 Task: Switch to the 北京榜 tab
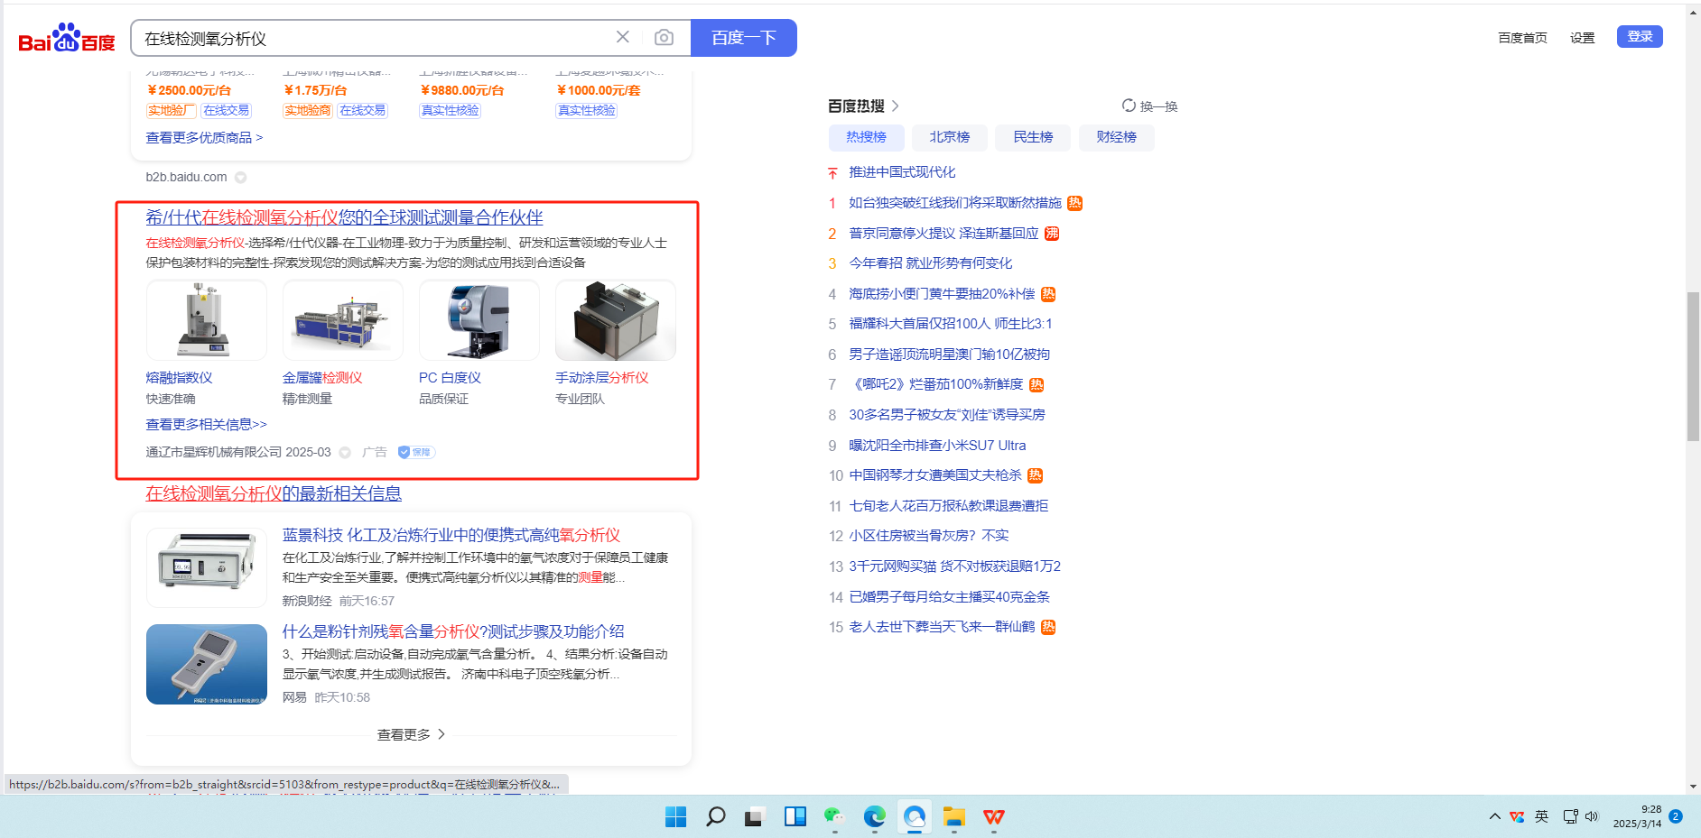(x=950, y=137)
